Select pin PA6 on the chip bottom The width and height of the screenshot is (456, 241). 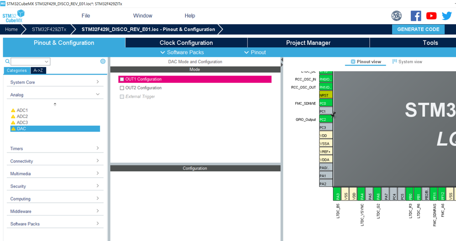pos(378,194)
